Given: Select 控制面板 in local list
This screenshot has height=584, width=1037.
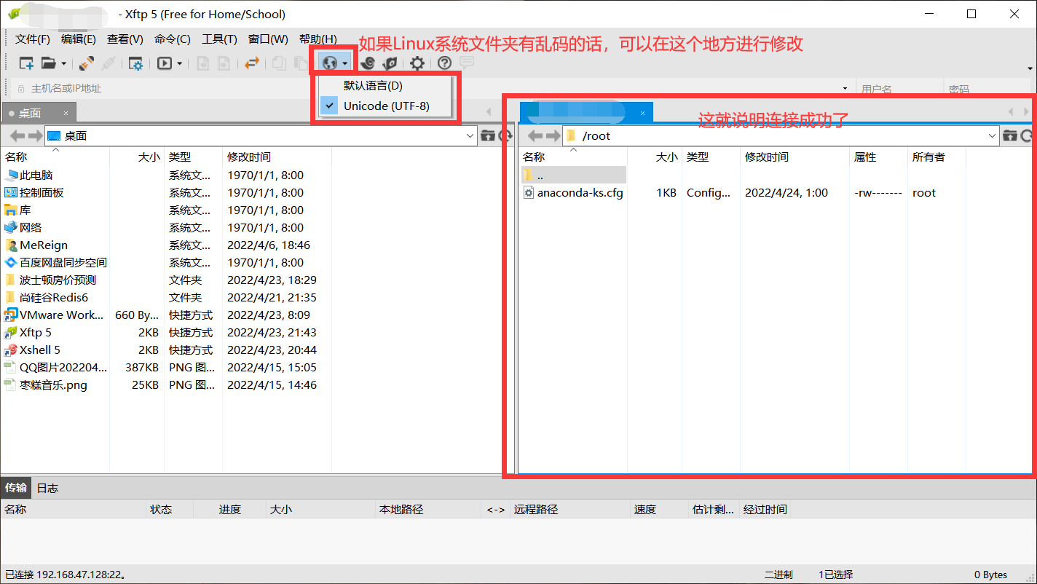Looking at the screenshot, I should pyautogui.click(x=42, y=192).
